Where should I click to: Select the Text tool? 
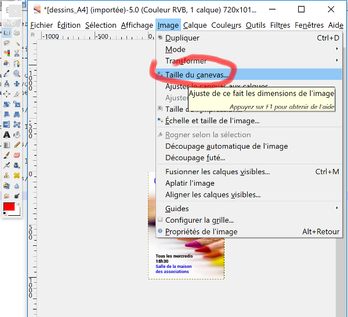pyautogui.click(x=6, y=135)
